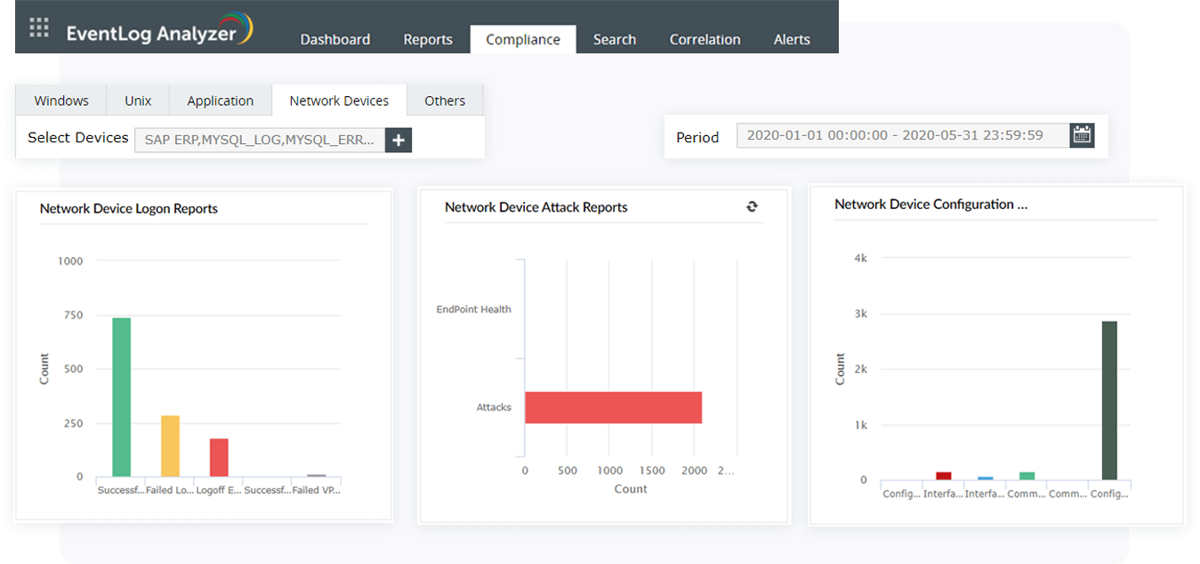Open the Correlation tab
This screenshot has height=564, width=1200.
705,39
